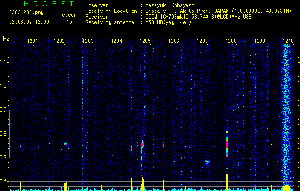Screen dimensions: 300x191
Task: Click observer name Masayuki Kobayashi
Action: (171, 5)
